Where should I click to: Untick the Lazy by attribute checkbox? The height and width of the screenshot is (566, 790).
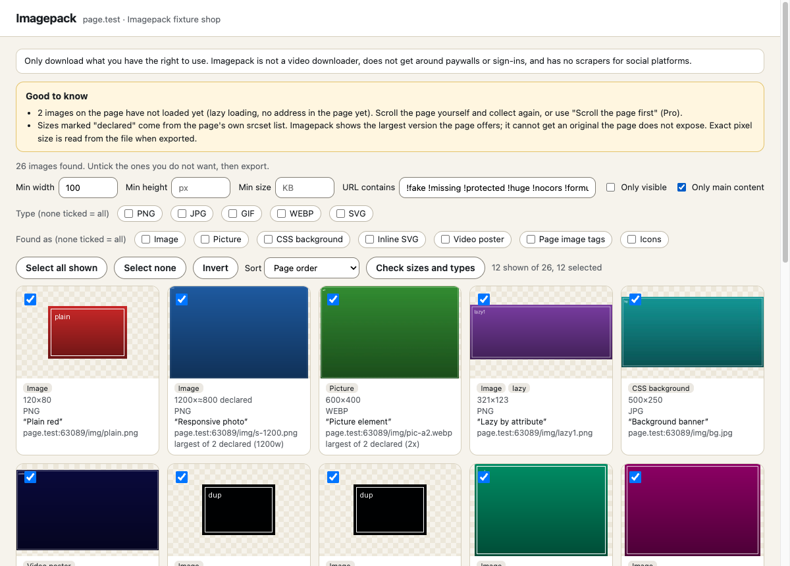484,299
